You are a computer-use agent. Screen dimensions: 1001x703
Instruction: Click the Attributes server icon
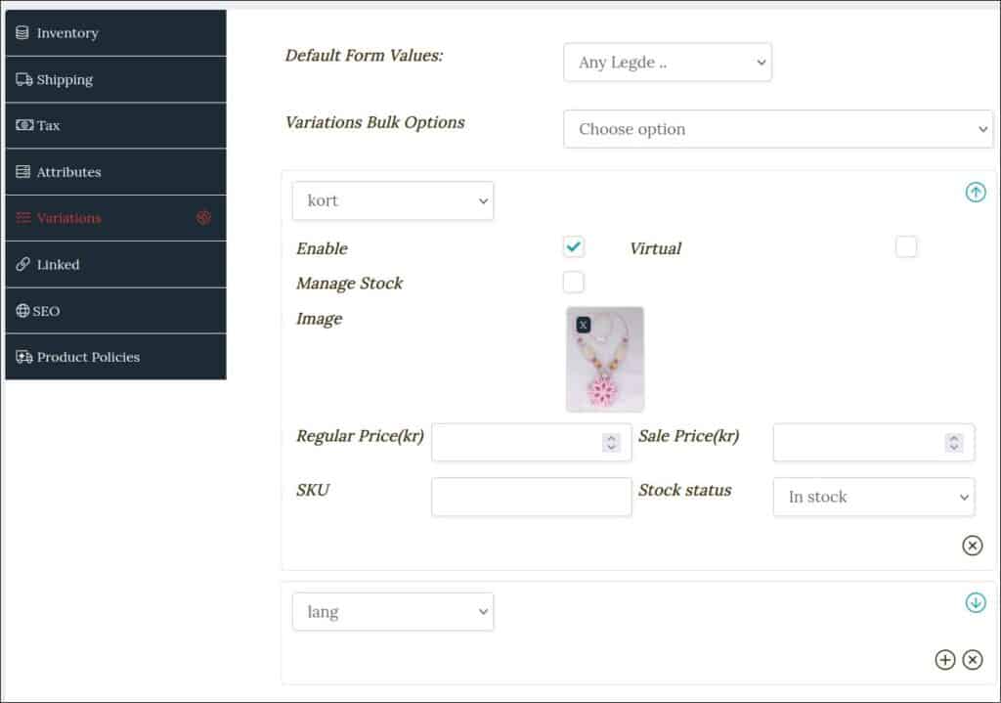click(x=23, y=172)
